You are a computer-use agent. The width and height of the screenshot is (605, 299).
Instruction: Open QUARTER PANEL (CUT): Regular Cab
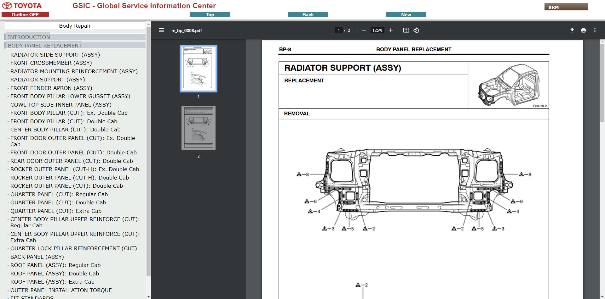tap(59, 194)
